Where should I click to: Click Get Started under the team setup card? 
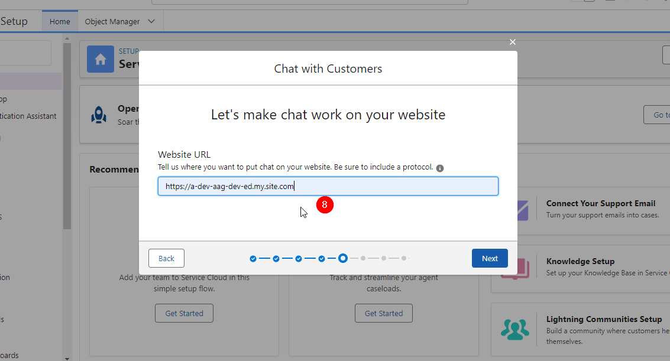[184, 313]
